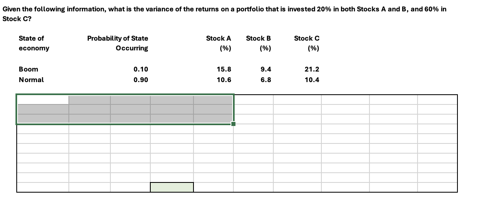
Task: Click the Boom probability value 0.10
Action: [x=141, y=69]
